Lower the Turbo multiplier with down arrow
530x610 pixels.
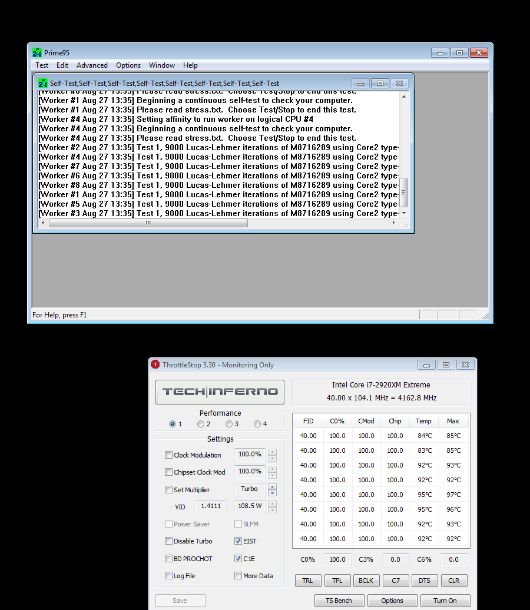click(273, 493)
